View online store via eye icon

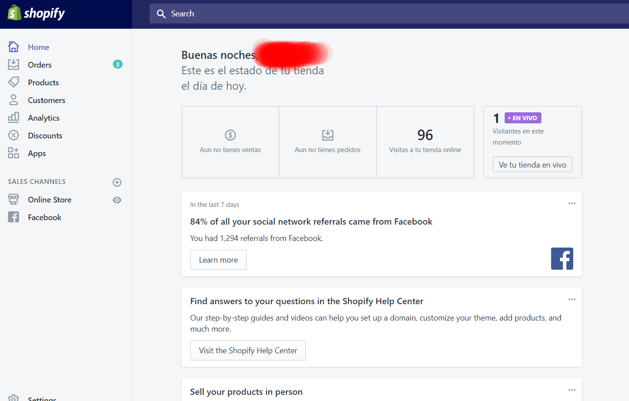117,200
